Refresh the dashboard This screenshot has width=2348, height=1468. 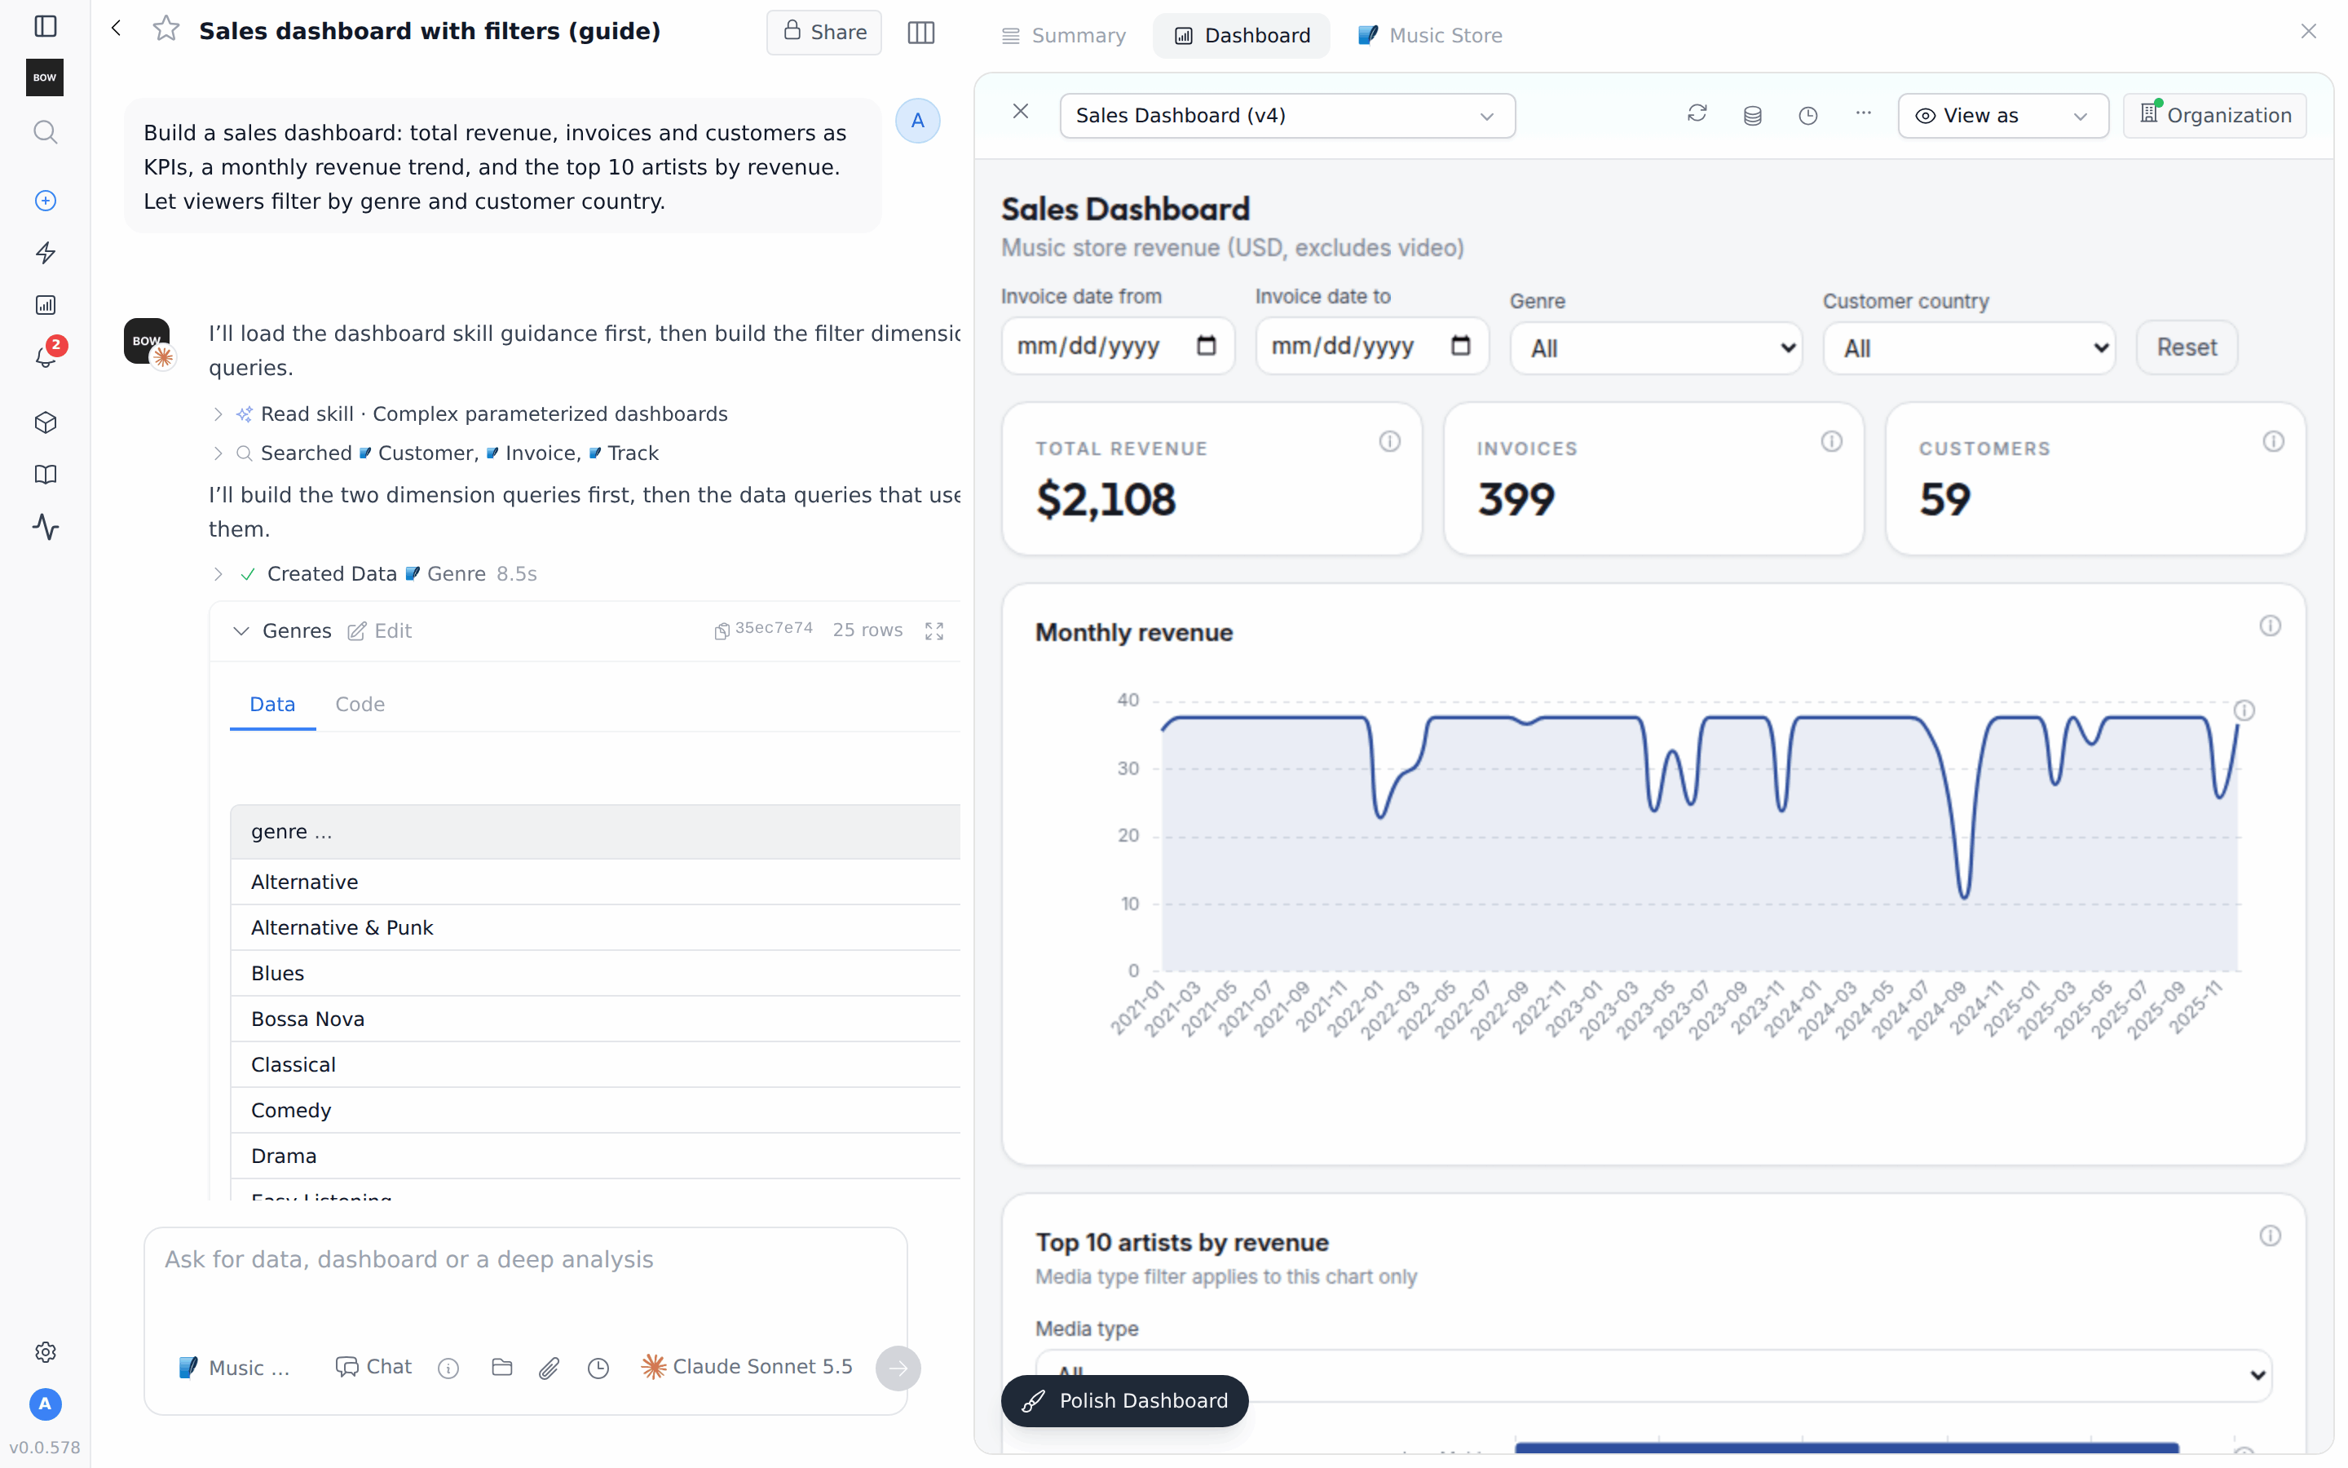pyautogui.click(x=1697, y=114)
